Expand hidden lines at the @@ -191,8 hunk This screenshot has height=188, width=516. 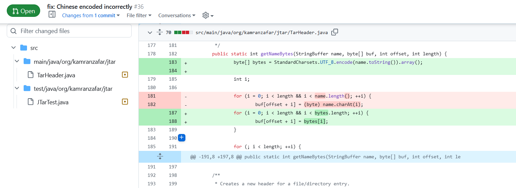tap(160, 157)
